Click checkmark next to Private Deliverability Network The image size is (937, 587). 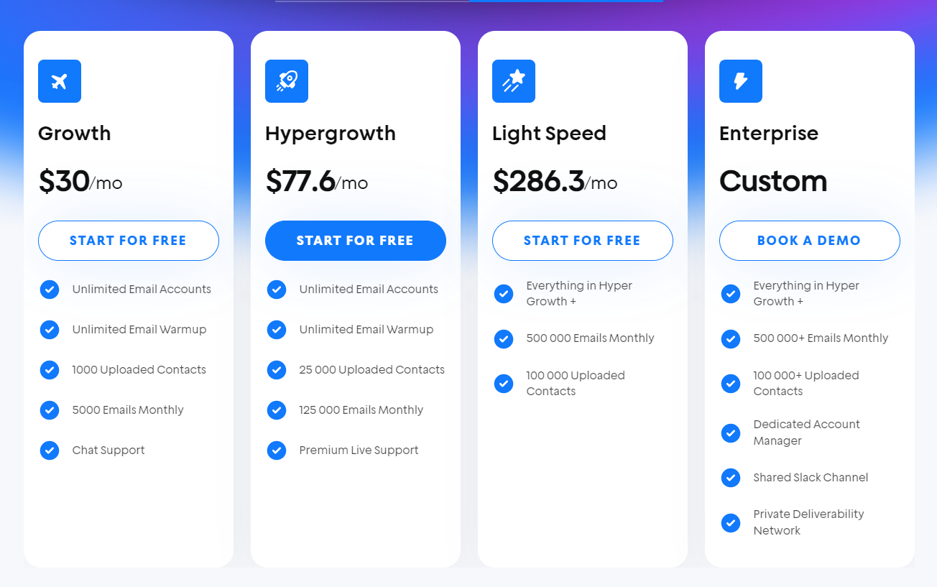tap(731, 522)
